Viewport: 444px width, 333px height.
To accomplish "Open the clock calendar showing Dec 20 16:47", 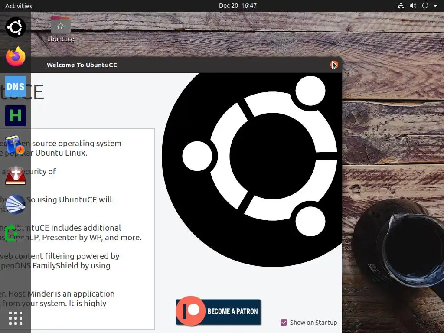I will (x=238, y=6).
